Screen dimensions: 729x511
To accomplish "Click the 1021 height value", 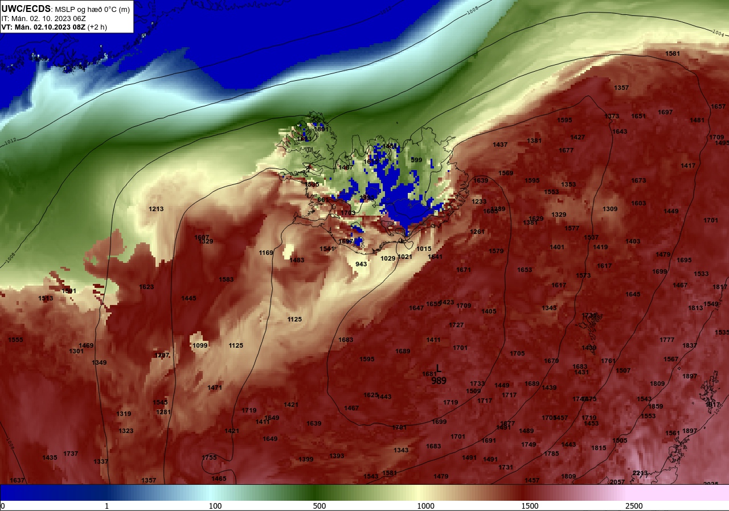I will tap(405, 257).
